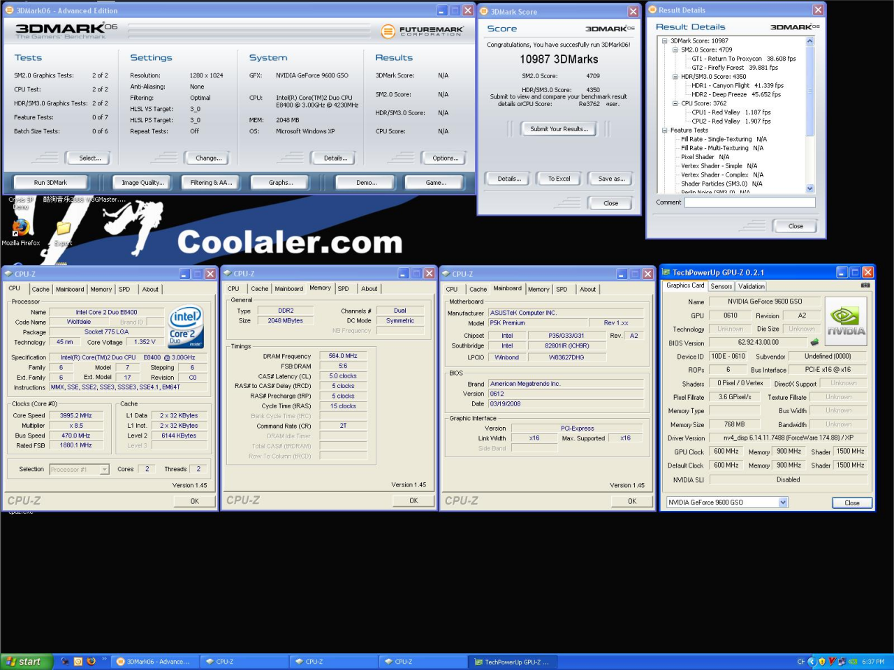Click Details... button under System
This screenshot has width=894, height=670.
point(335,158)
